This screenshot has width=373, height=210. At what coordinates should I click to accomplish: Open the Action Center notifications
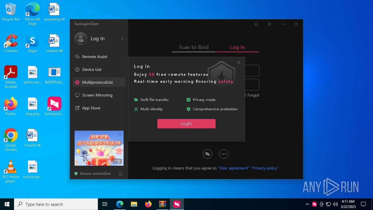[363, 204]
